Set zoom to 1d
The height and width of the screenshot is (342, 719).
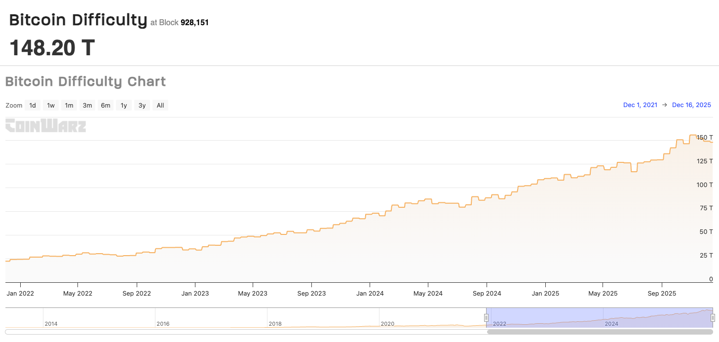coord(33,105)
